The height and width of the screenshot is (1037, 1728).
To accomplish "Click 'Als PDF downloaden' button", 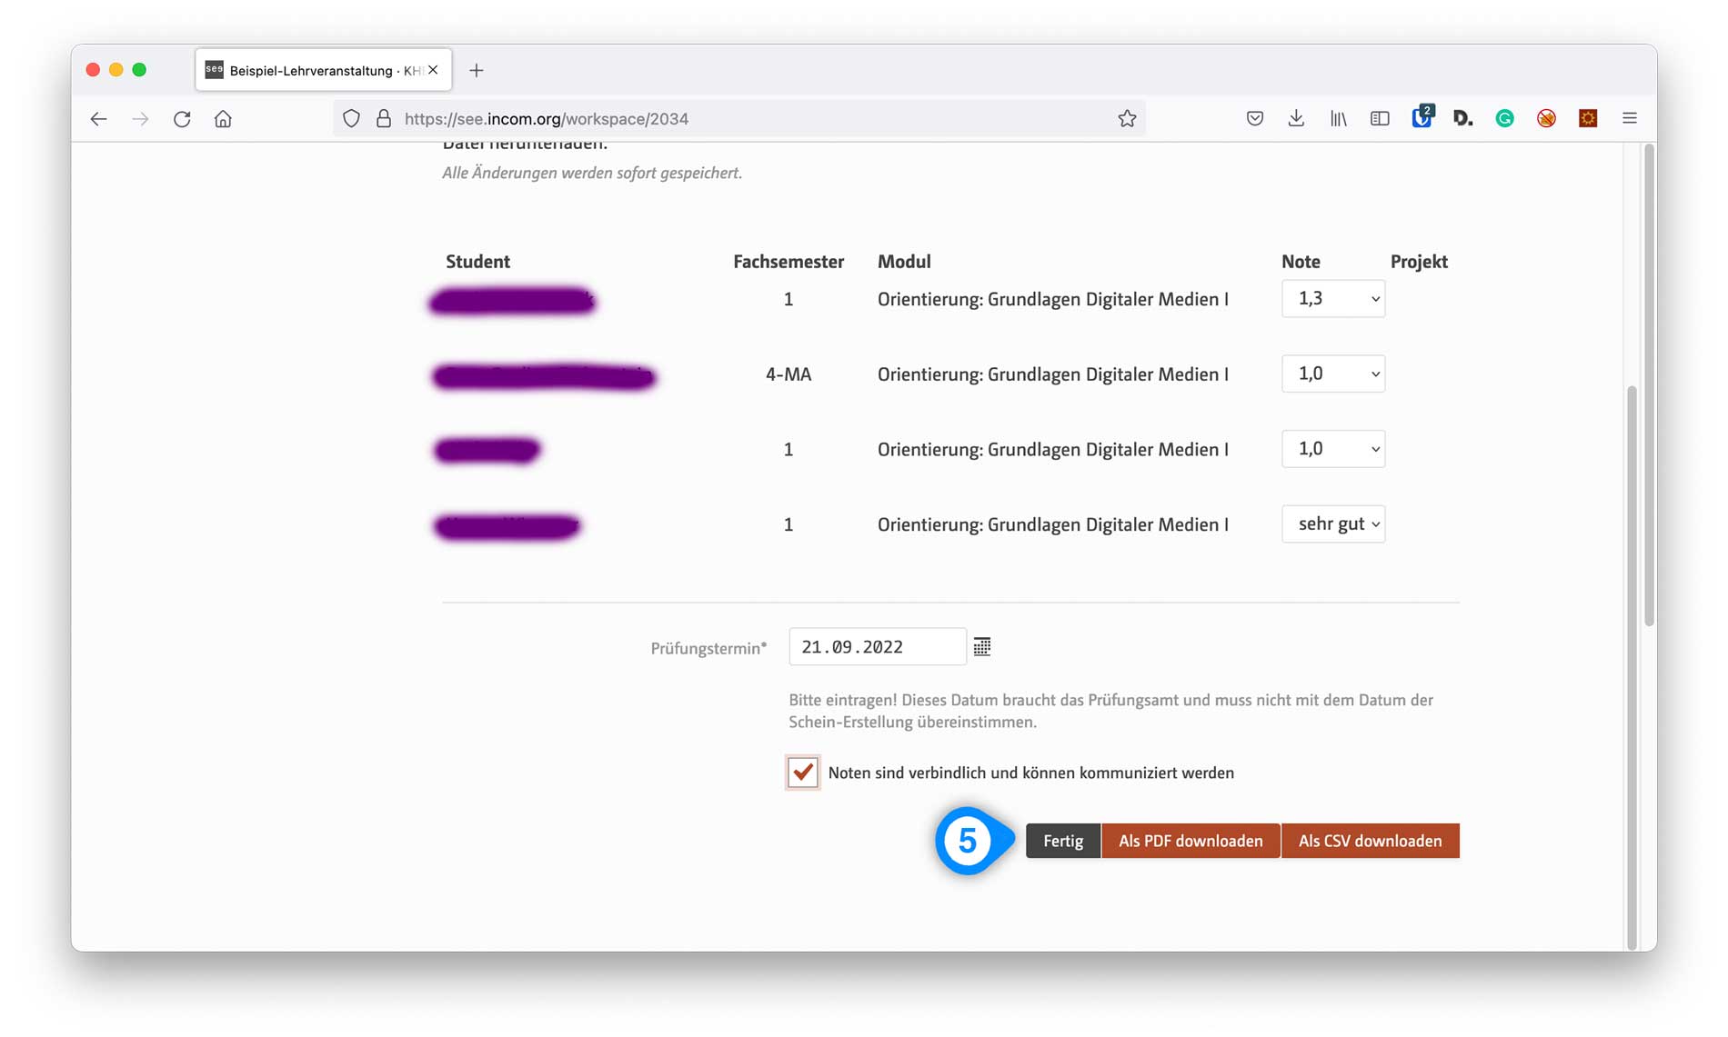I will (1191, 841).
